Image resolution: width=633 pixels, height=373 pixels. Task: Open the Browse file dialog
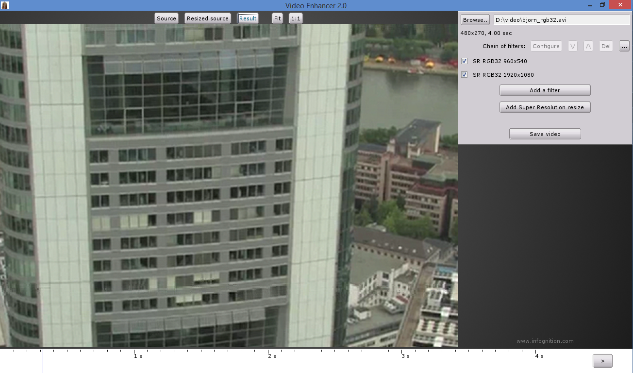coord(475,20)
